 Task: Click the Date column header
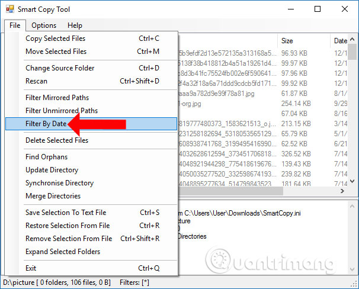pyautogui.click(x=340, y=41)
